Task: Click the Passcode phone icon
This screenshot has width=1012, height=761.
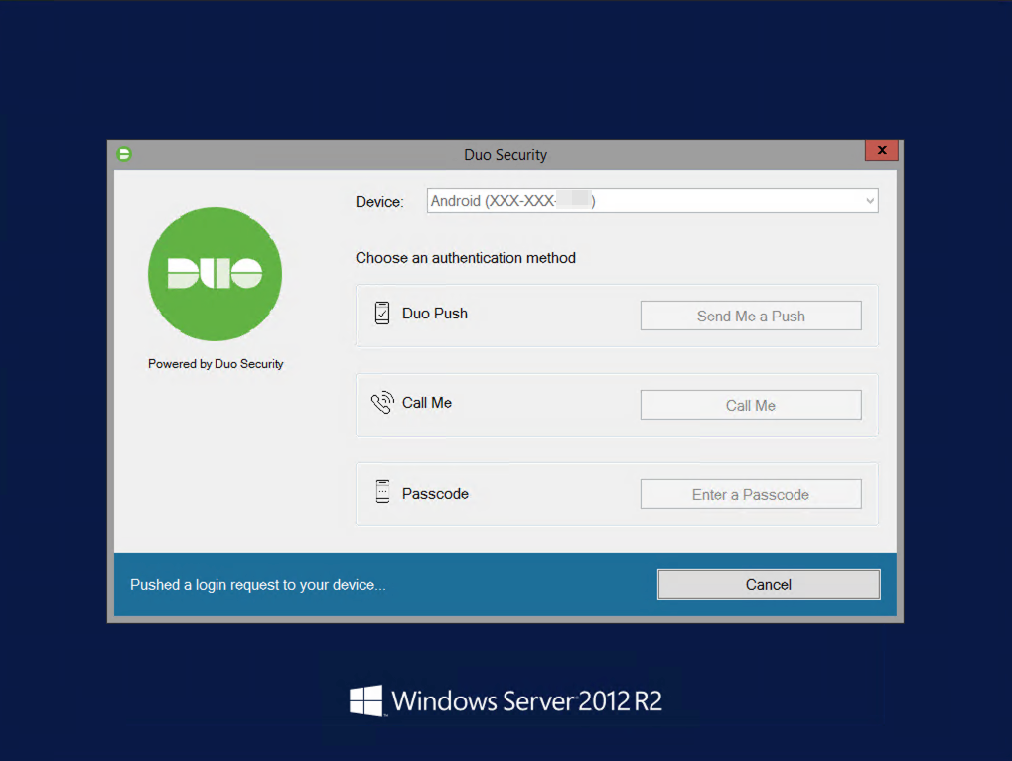Action: click(x=382, y=491)
